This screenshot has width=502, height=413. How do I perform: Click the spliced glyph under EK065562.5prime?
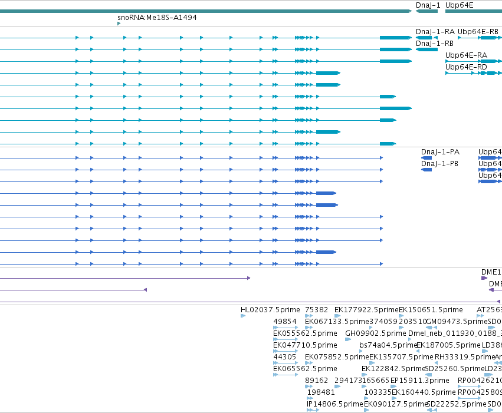pos(286,375)
